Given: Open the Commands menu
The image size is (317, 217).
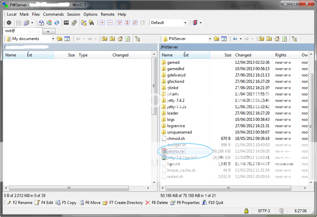Looking at the screenshot, I should point(53,14).
